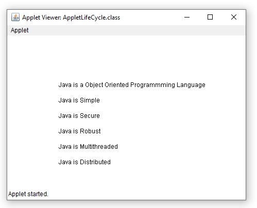The image size is (257, 208).
Task: Maximize the Applet Viewer window
Action: click(x=210, y=17)
